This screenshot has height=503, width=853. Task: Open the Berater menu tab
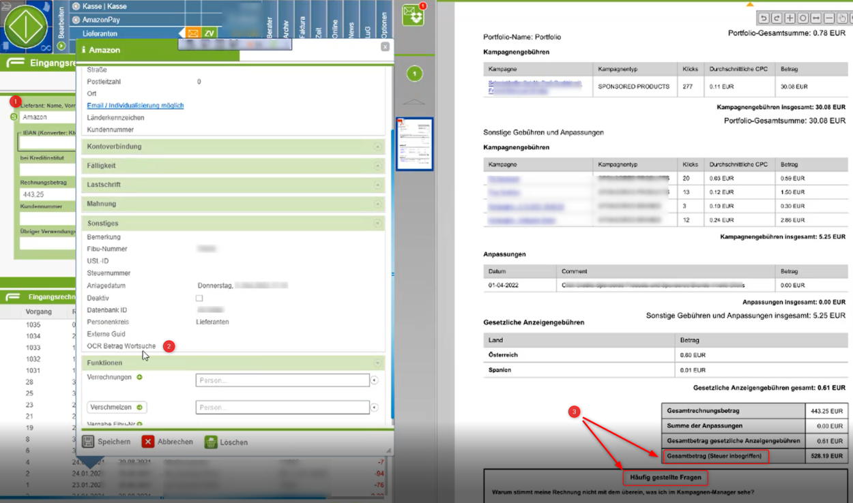pos(270,26)
